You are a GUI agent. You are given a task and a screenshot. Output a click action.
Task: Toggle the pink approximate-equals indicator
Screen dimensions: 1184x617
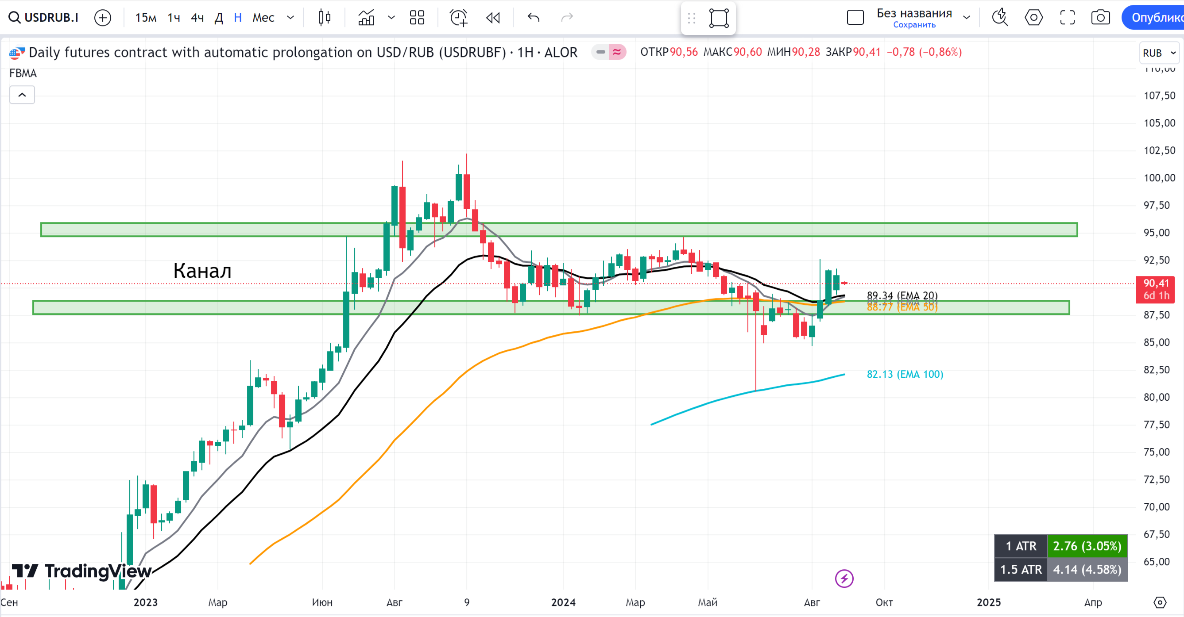point(617,52)
